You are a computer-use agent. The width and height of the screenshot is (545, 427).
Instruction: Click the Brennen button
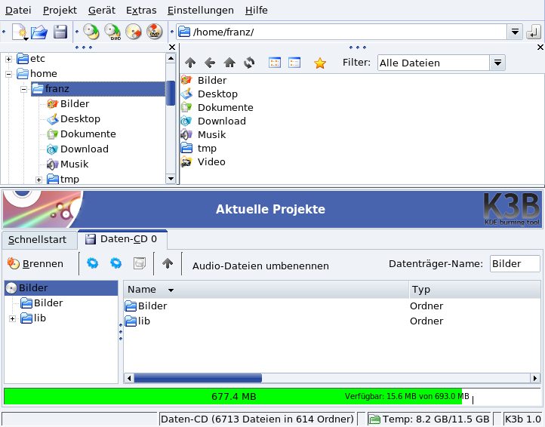tap(35, 264)
